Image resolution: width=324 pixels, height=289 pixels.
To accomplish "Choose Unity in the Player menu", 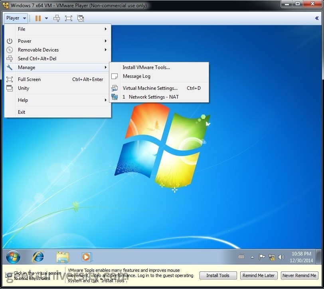I will [58, 88].
